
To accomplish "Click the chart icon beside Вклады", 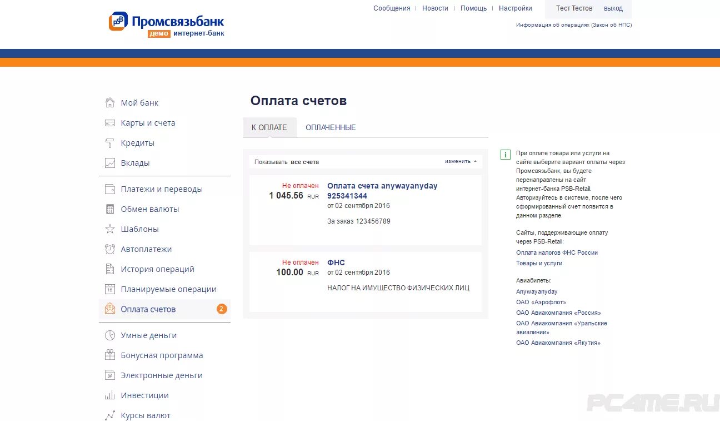I will (110, 163).
